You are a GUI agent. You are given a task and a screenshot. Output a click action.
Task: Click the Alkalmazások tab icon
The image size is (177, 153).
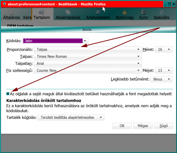(68, 12)
